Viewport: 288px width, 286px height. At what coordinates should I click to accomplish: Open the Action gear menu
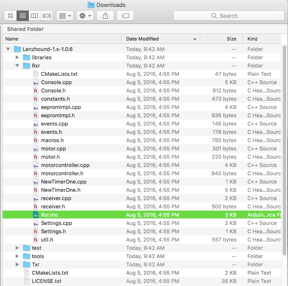[85, 16]
